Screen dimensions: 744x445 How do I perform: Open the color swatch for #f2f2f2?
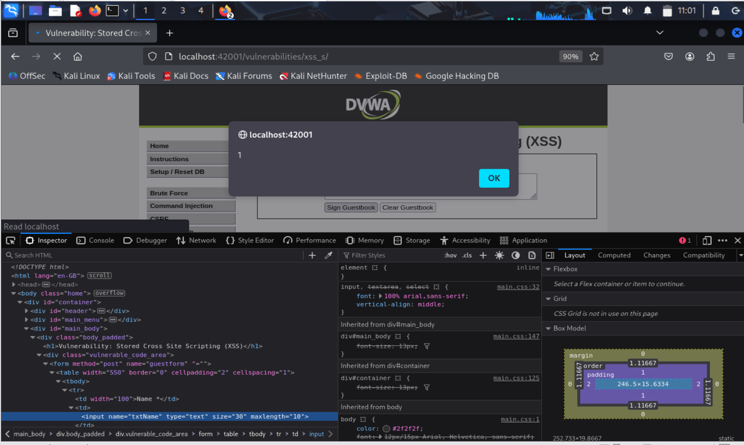pyautogui.click(x=386, y=429)
